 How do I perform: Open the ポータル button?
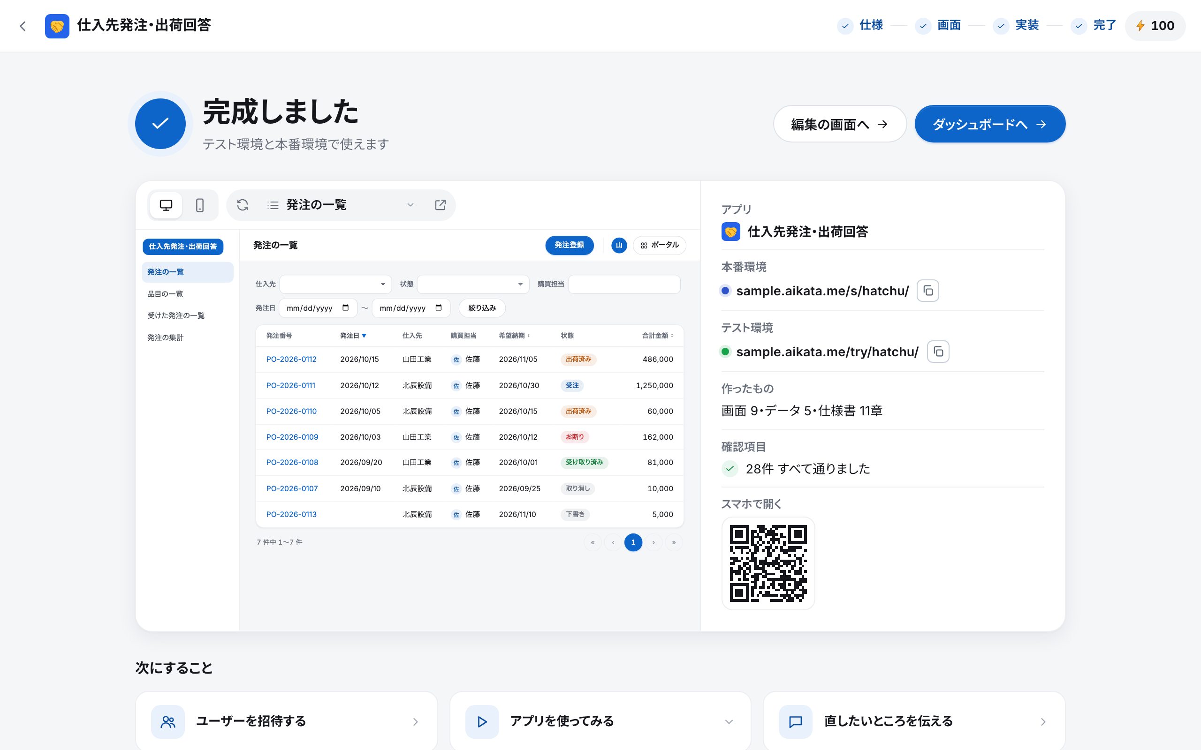click(x=659, y=245)
